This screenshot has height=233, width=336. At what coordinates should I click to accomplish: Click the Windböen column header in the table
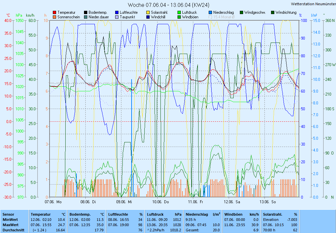233,214
